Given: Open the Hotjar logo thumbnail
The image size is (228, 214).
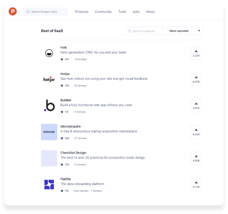Looking at the screenshot, I should pos(49,79).
